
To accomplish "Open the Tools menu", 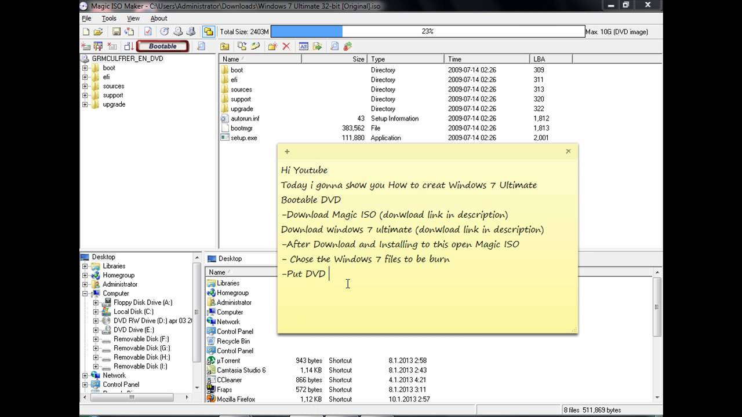I will point(109,19).
